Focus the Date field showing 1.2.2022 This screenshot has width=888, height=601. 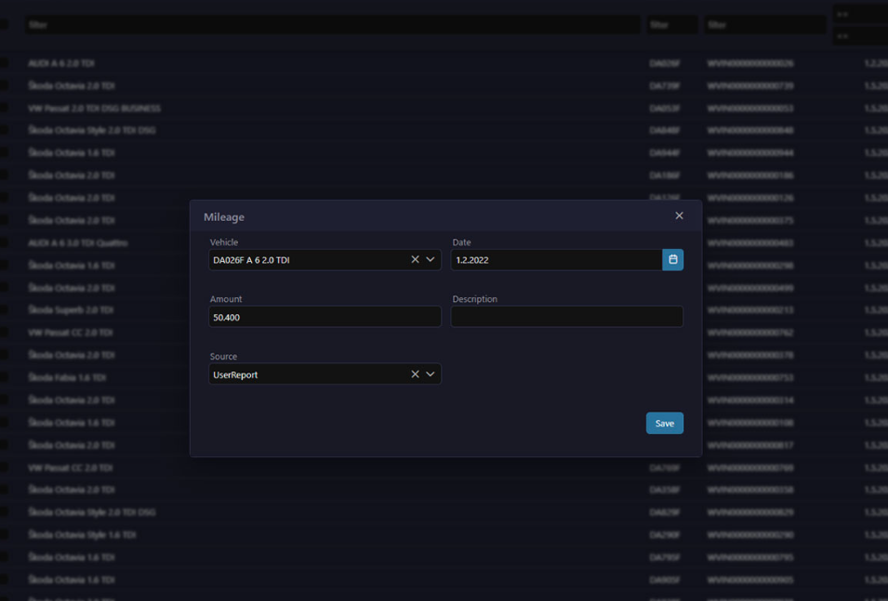tap(555, 260)
